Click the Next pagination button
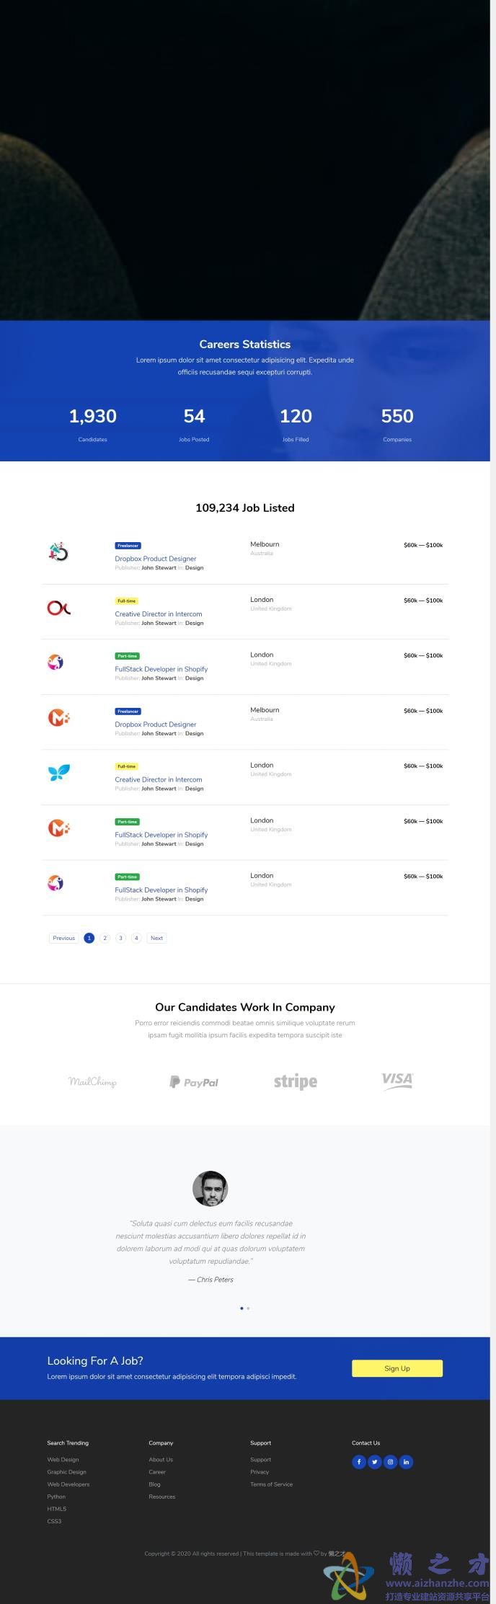The height and width of the screenshot is (1604, 496). (x=156, y=938)
